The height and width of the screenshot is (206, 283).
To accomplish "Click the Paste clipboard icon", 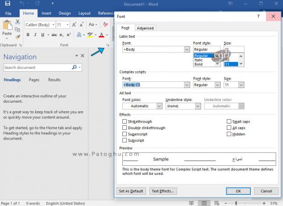I will [7, 25].
